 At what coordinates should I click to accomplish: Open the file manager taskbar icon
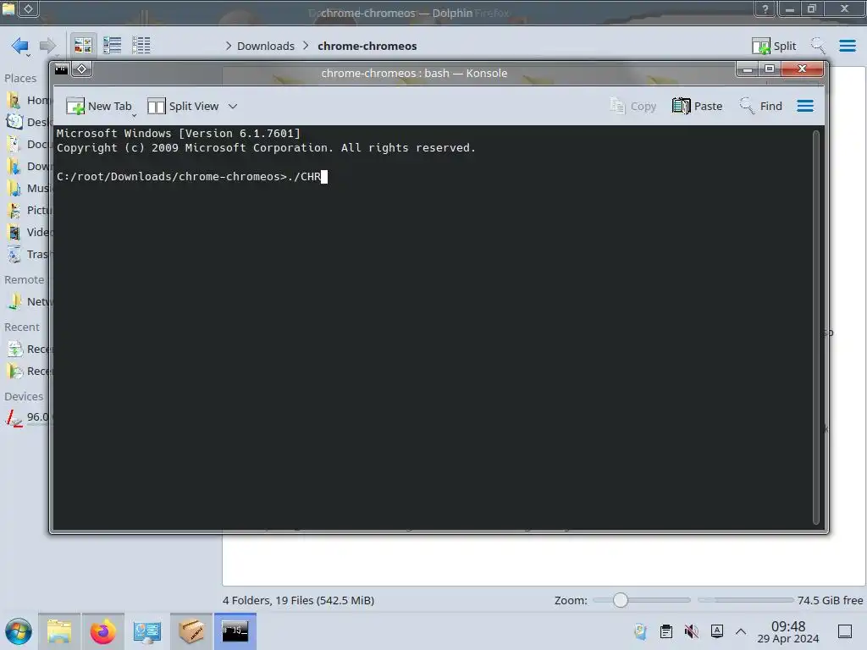(x=59, y=631)
